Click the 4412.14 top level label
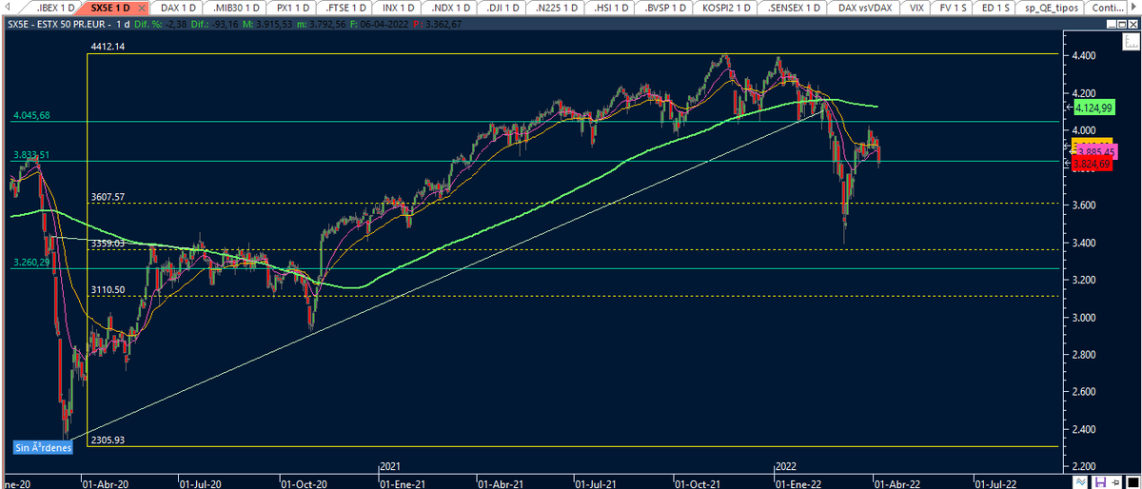 tap(108, 46)
